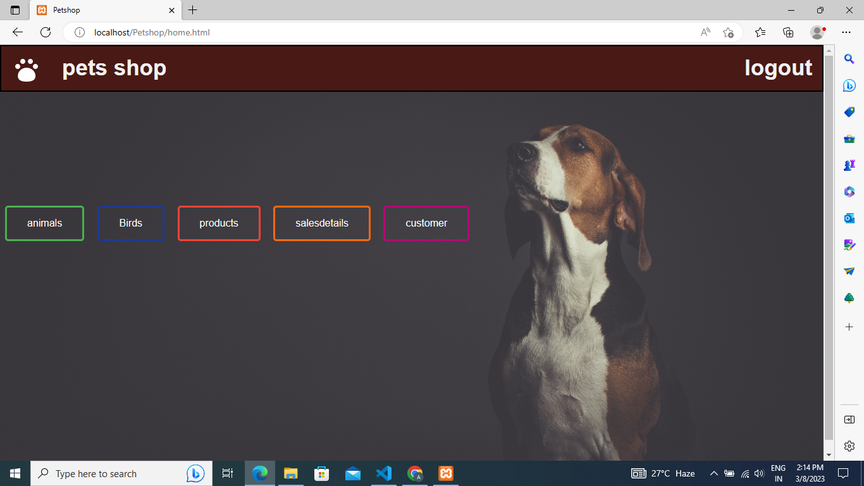Open the Edge sidebar settings gear
The width and height of the screenshot is (864, 486).
[x=849, y=445]
